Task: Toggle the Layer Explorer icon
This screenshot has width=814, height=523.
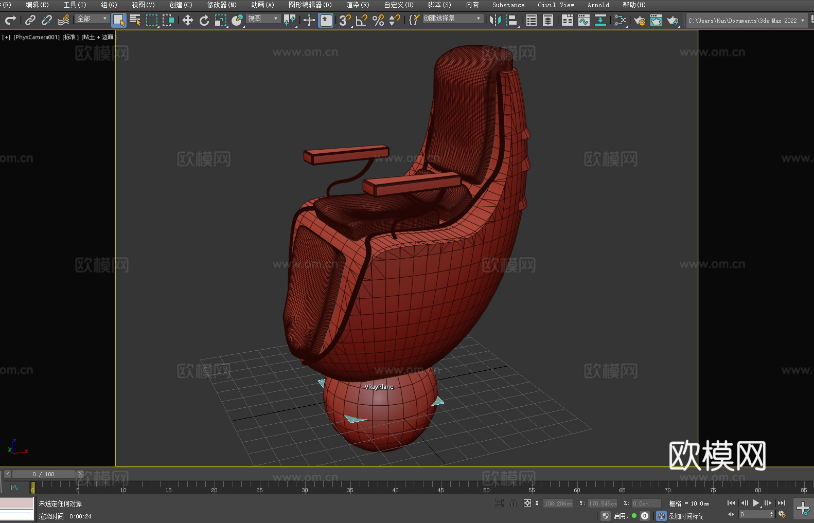Action: click(548, 20)
